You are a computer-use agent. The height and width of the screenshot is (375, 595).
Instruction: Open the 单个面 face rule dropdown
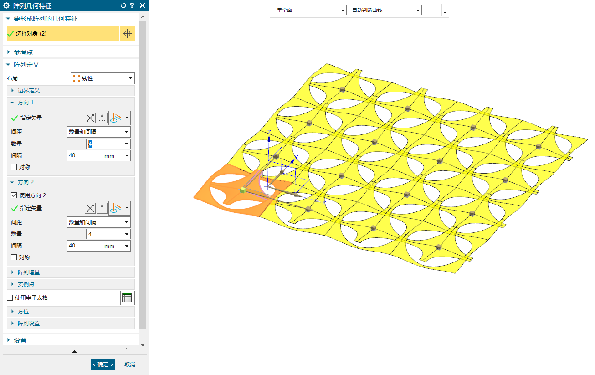pos(311,10)
